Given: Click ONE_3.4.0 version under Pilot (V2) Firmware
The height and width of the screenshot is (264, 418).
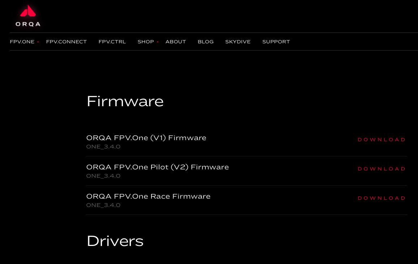Looking at the screenshot, I should point(103,176).
